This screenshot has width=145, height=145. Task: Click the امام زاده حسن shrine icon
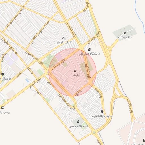tap(78, 122)
